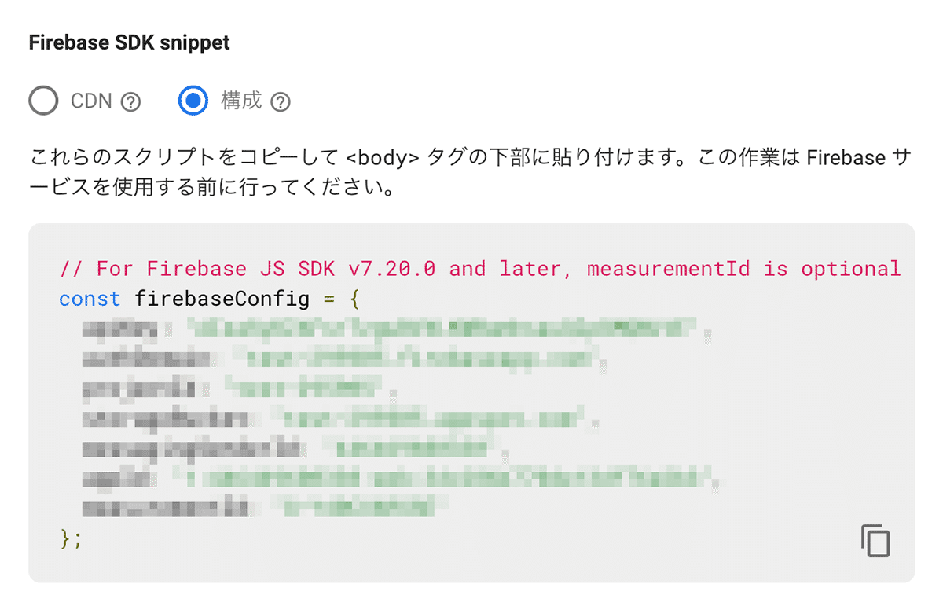Screen dimensions: 943x606
Task: Click the question mark circle after 構成 label
Action: coord(281,101)
